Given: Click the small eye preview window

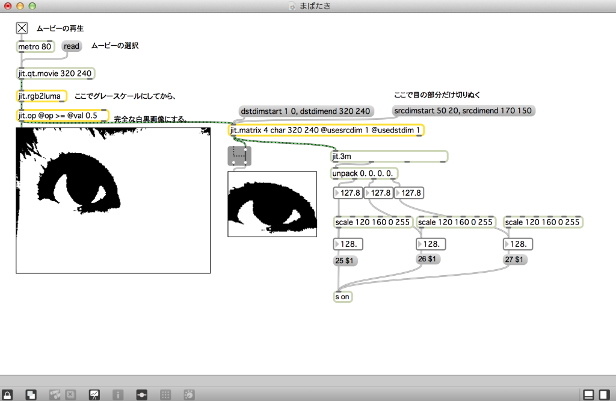Looking at the screenshot, I should pos(272,205).
